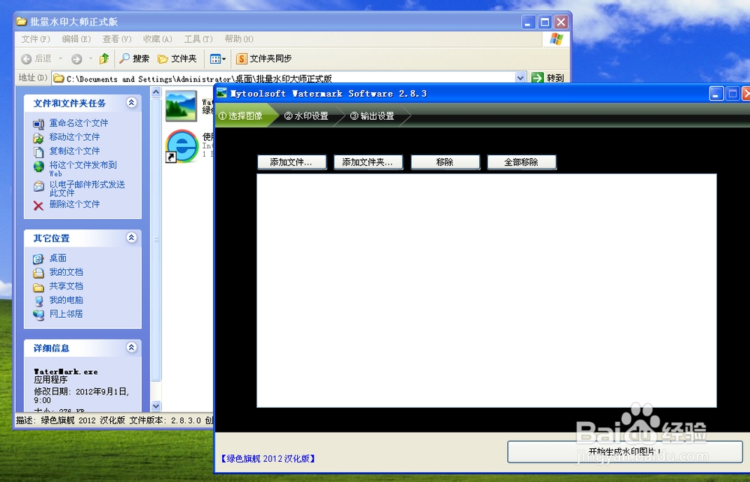This screenshot has height=482, width=750.
Task: Maximize the 批量水印大师正式版 Explorer window
Action: pos(544,22)
